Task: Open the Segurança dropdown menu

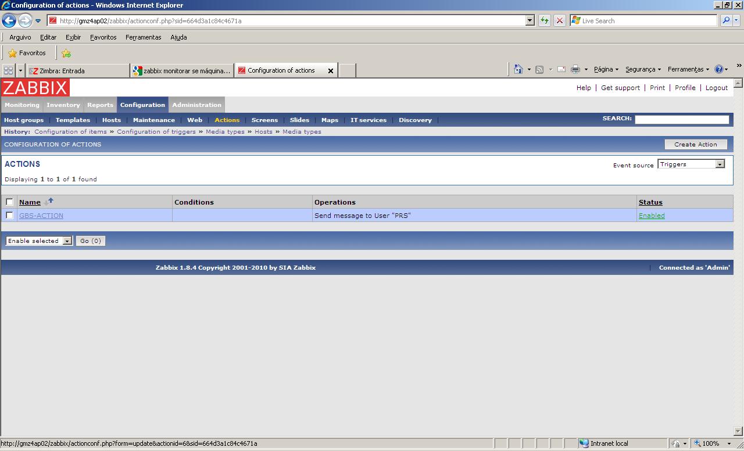Action: [x=643, y=69]
